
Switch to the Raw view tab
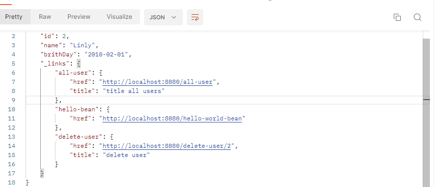point(45,17)
